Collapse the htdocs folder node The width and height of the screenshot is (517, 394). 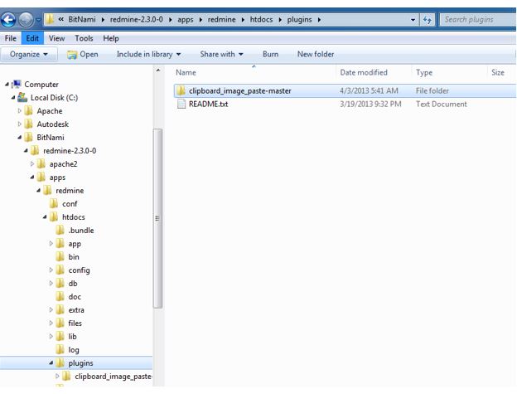[45, 217]
